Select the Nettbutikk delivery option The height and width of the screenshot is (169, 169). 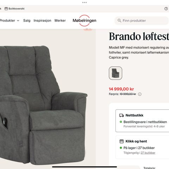[142, 121]
